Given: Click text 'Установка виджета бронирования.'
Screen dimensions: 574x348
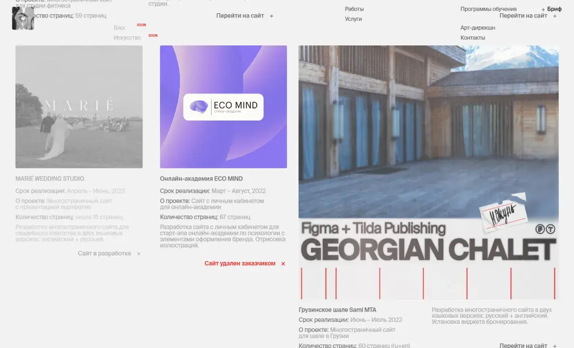Looking at the screenshot, I should tap(479, 322).
